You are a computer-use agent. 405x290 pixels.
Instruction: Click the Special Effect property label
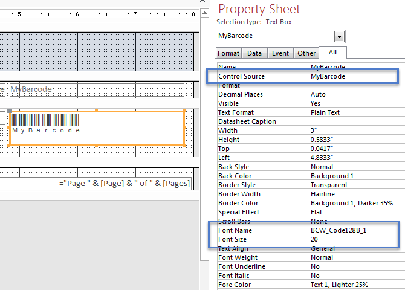[x=239, y=212]
